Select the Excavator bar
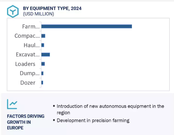 45,55
